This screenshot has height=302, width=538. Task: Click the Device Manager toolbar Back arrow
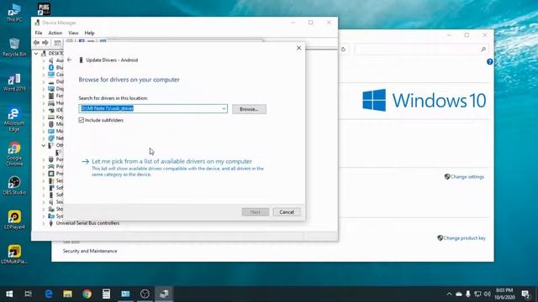point(36,43)
